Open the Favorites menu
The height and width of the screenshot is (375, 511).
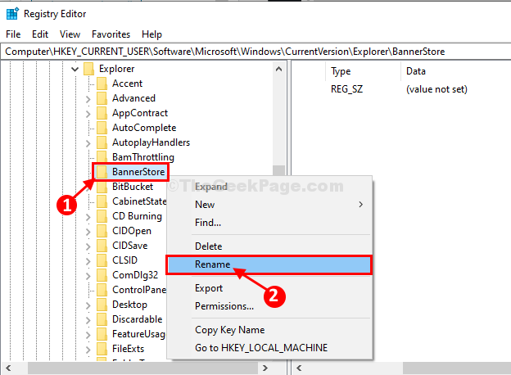click(x=111, y=34)
